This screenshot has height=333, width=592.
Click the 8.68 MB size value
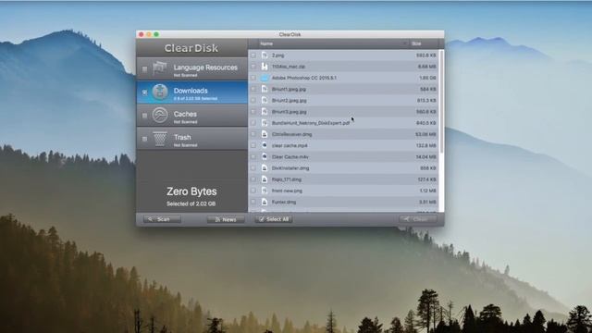click(x=427, y=67)
